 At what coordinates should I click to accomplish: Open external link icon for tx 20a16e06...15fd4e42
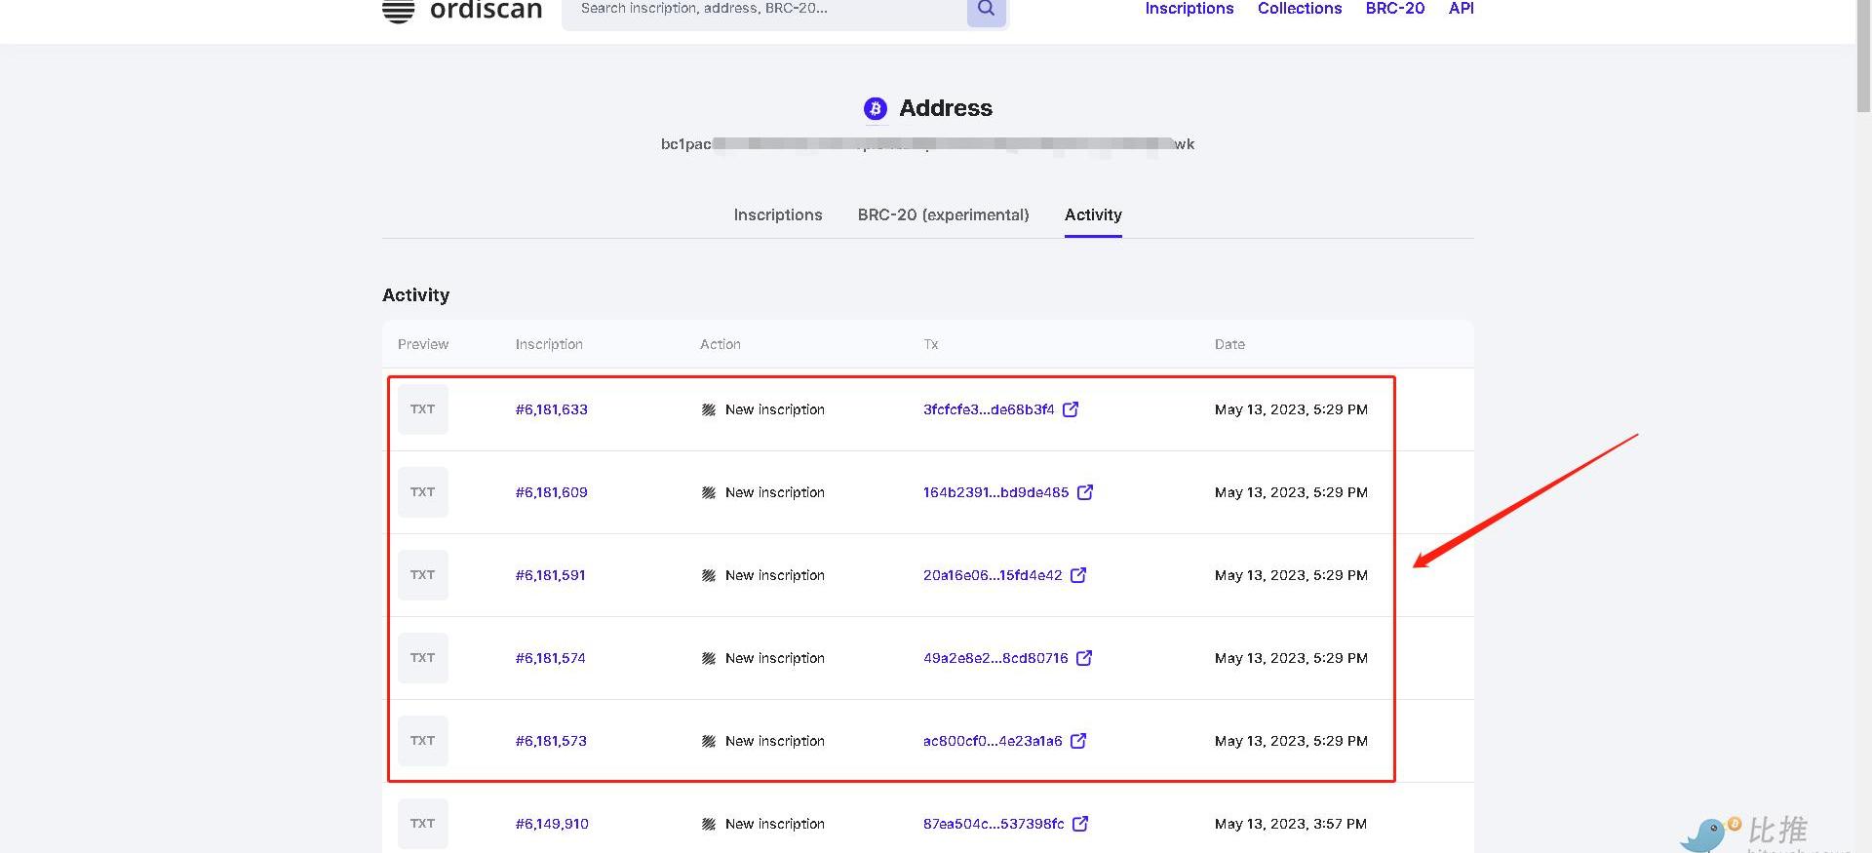(1078, 575)
